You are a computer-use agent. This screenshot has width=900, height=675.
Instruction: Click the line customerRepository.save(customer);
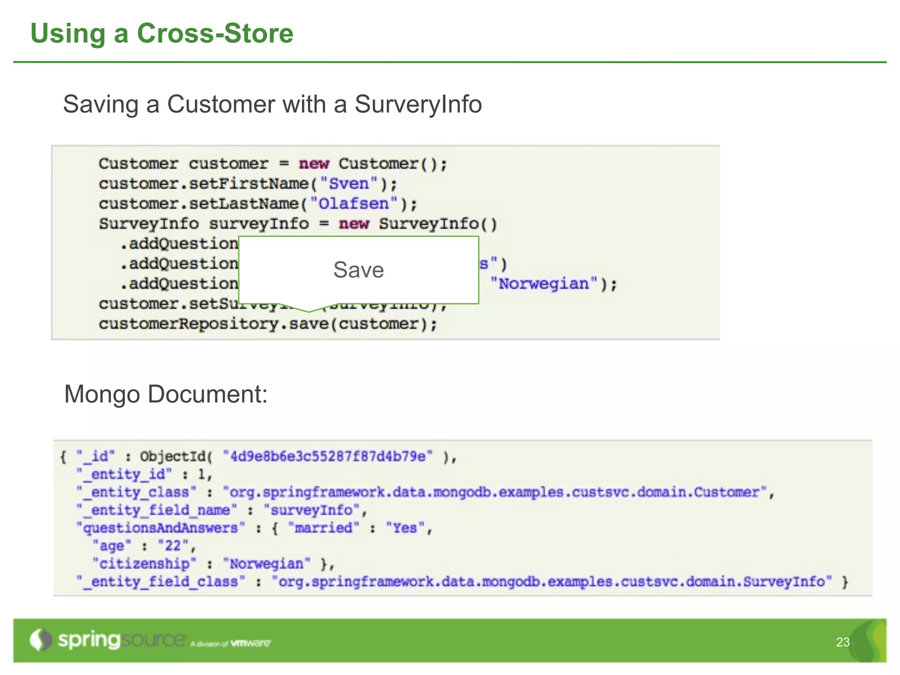[x=268, y=324]
